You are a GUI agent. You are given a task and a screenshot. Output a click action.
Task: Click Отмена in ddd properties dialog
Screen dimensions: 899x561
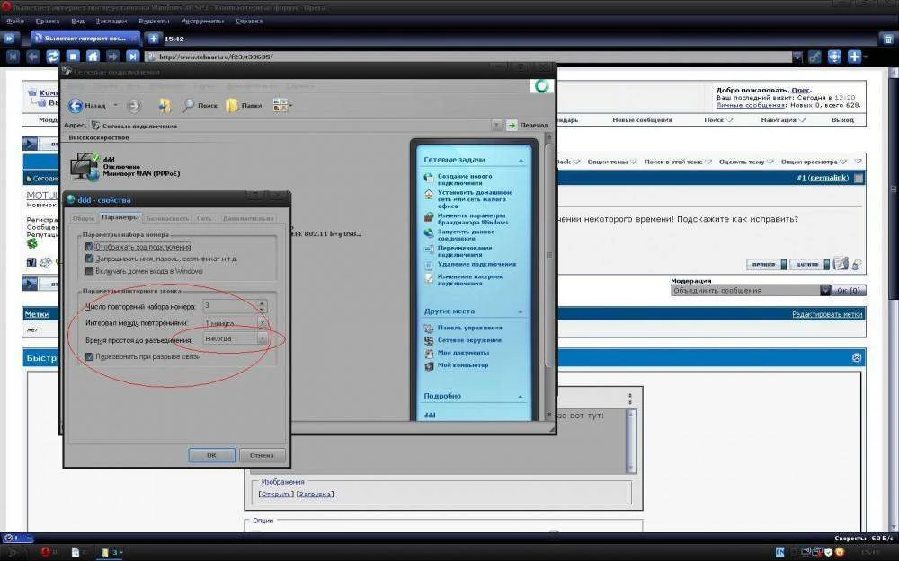coord(262,455)
